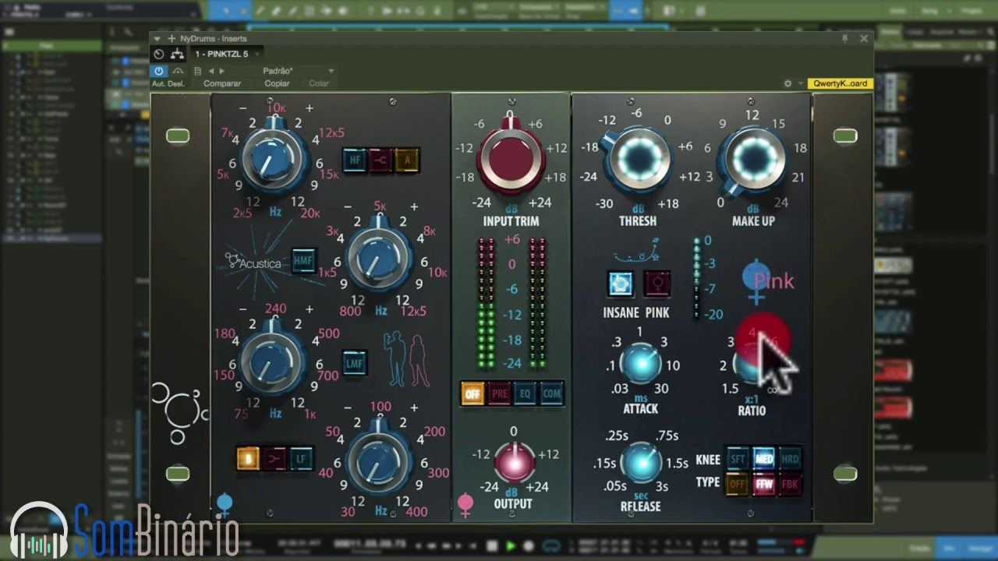Viewport: 998px width, 561px height.
Task: Select MED knee setting
Action: tap(764, 459)
